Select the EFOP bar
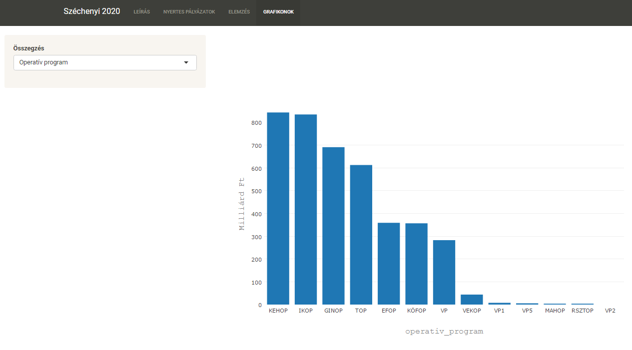This screenshot has width=632, height=350. [x=389, y=264]
